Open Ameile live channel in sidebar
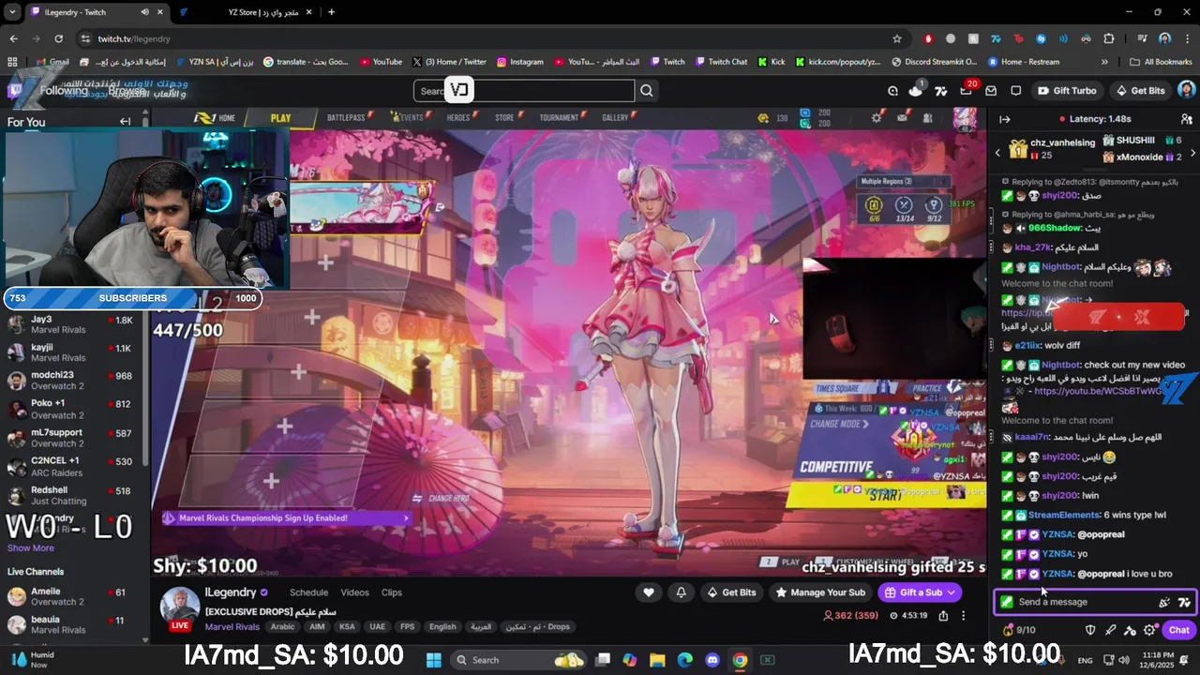This screenshot has height=675, width=1200. tap(73, 596)
